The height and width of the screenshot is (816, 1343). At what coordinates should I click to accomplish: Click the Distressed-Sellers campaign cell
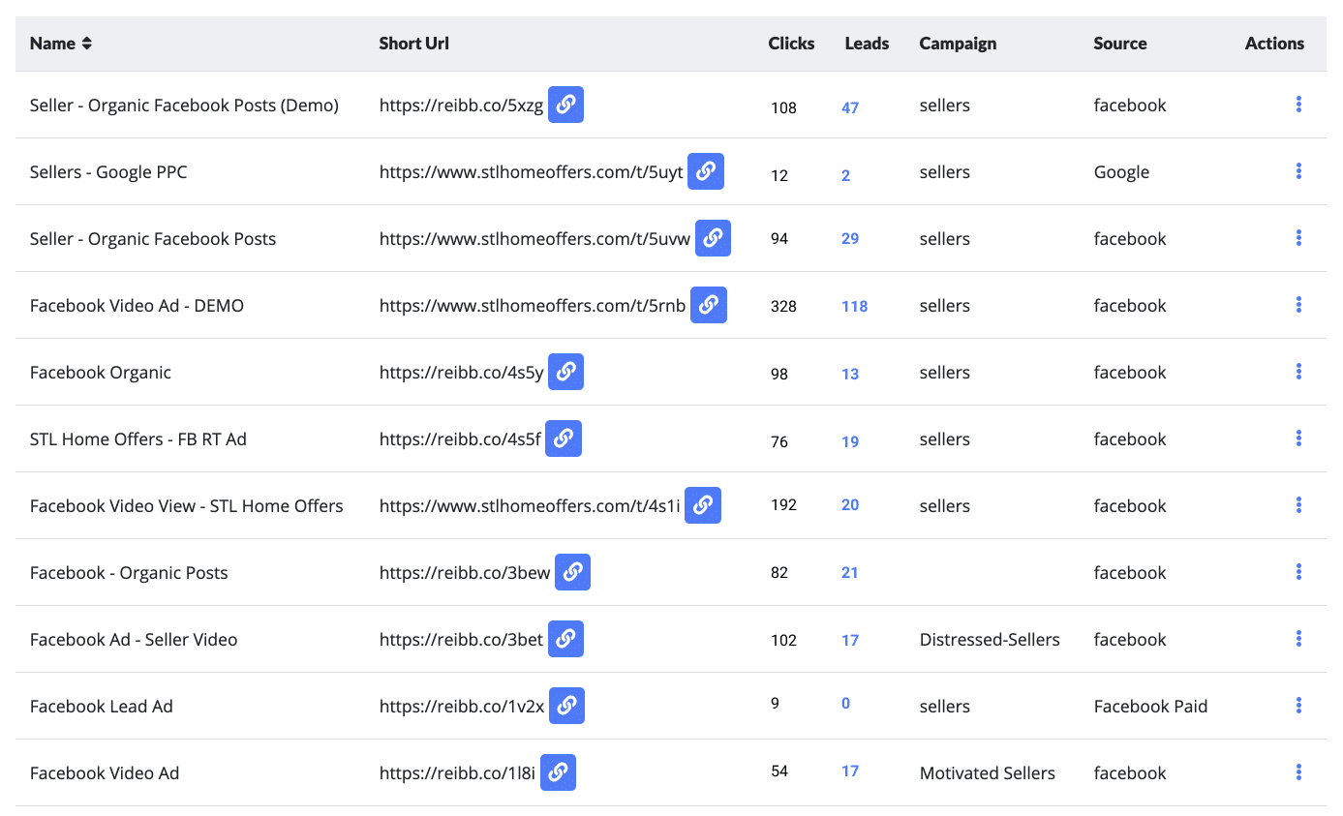[x=990, y=640]
